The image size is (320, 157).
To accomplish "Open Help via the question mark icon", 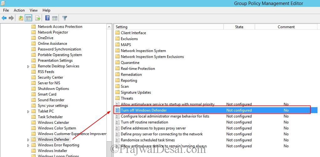I will click(47, 18).
